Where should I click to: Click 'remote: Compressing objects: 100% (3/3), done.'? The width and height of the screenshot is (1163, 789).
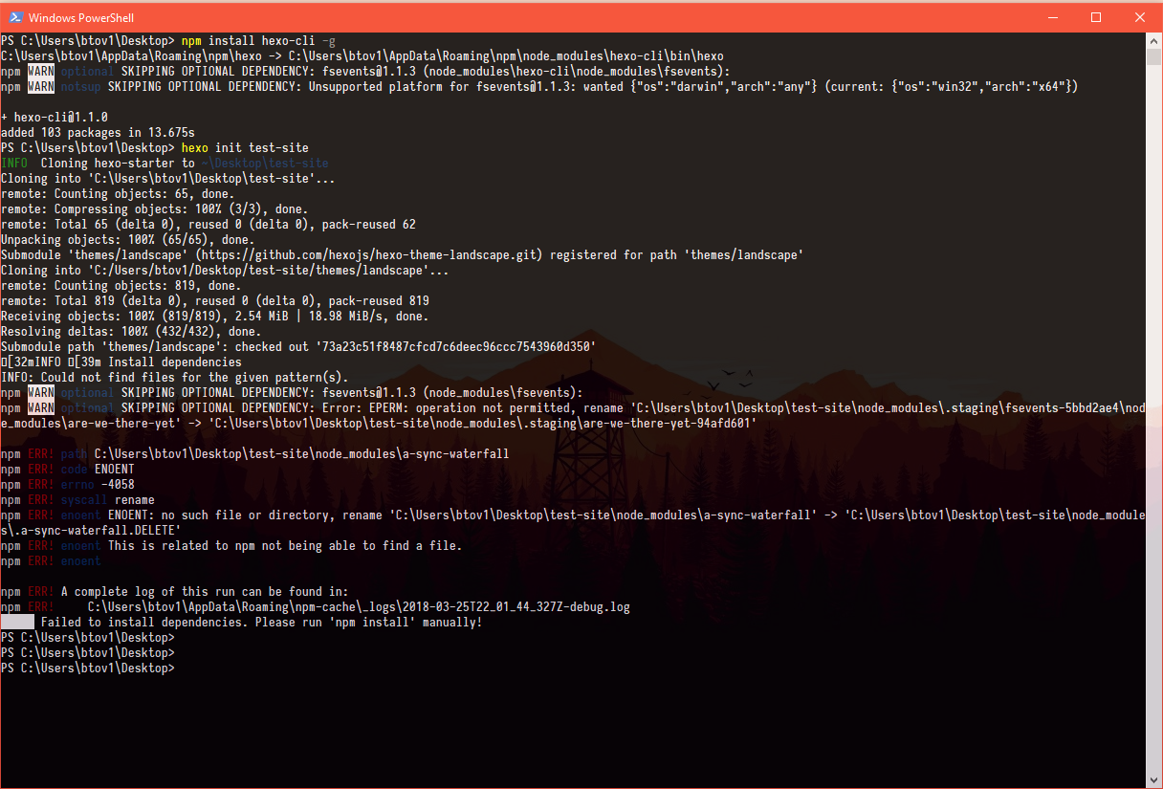[x=154, y=209]
